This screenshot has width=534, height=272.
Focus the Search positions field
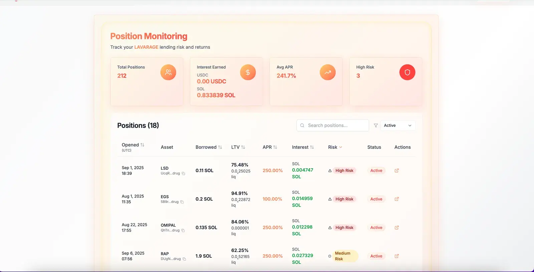pyautogui.click(x=333, y=125)
